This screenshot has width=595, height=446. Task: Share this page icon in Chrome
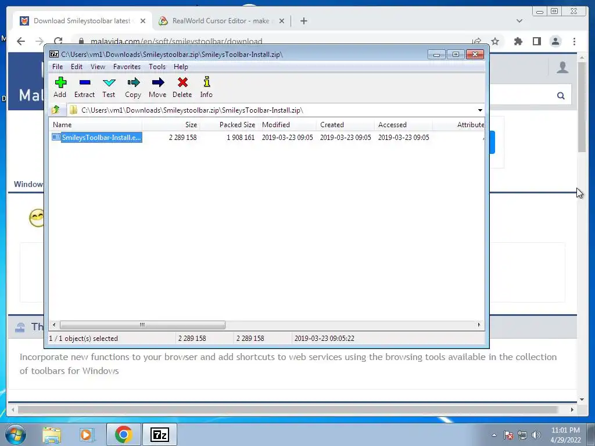pyautogui.click(x=476, y=41)
